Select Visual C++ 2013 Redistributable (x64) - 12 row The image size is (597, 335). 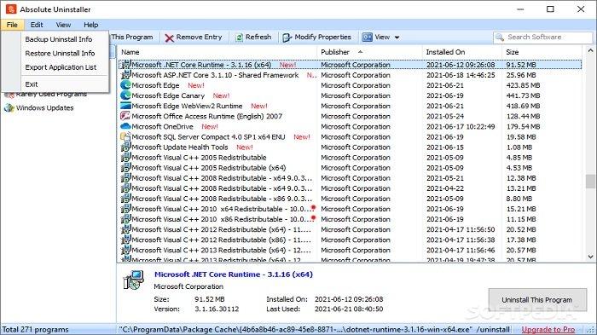pos(350,250)
